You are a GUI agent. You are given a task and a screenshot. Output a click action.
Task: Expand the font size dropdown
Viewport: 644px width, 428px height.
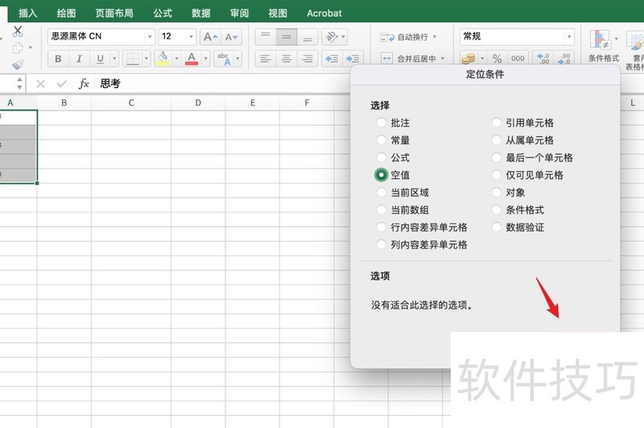(191, 37)
